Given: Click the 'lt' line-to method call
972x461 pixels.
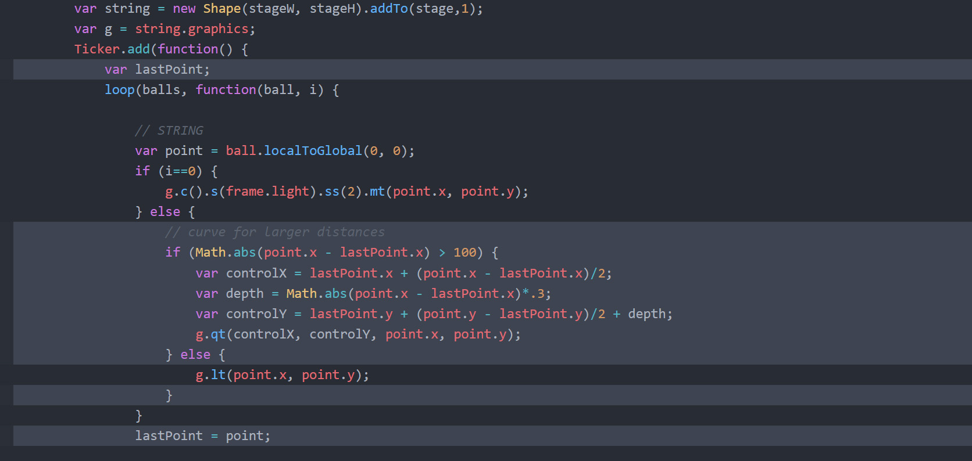Looking at the screenshot, I should pos(218,375).
